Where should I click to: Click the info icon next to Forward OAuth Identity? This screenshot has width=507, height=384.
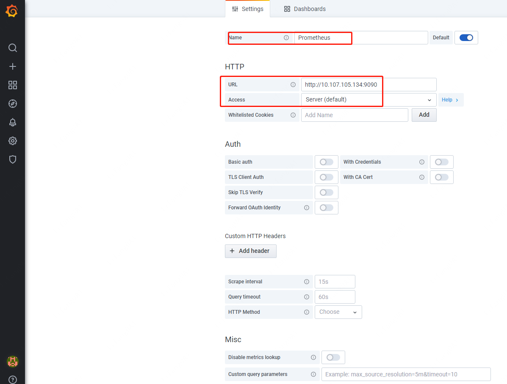(307, 208)
